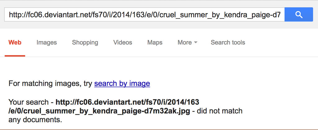Open Search tools options
Screen dimensions: 318x130
pyautogui.click(x=228, y=42)
